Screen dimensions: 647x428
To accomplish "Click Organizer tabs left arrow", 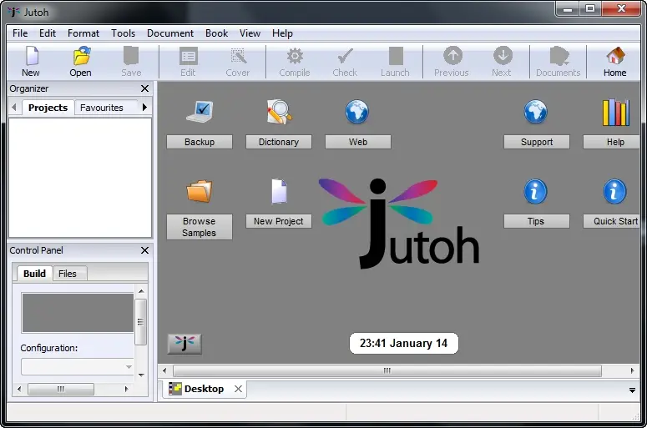I will (x=14, y=107).
